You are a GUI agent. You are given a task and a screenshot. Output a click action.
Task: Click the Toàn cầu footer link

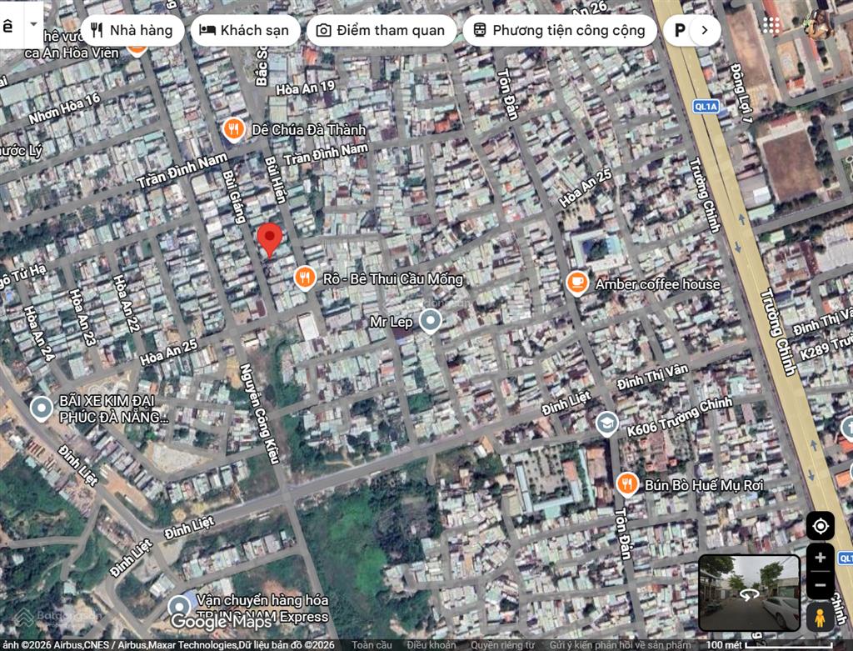372,645
